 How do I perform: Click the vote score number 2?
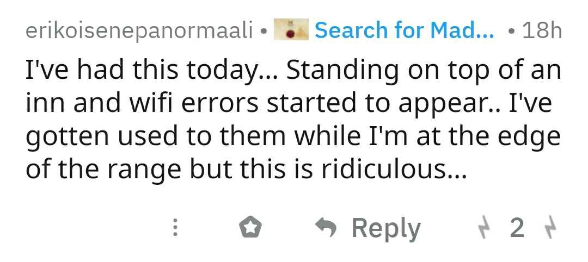[x=517, y=228]
